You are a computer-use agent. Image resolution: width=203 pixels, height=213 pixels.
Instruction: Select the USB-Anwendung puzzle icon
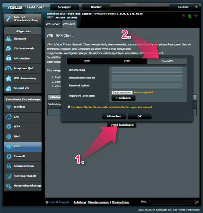coord(9,78)
